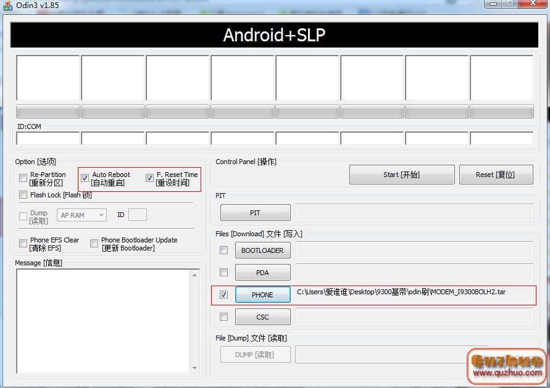
Task: Tick the PDA file checkbox
Action: click(x=224, y=272)
